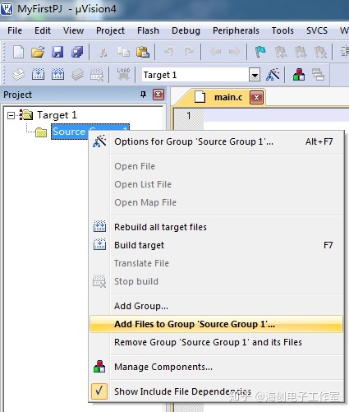Open the View menu
Screen dimensions: 349x412
73,30
